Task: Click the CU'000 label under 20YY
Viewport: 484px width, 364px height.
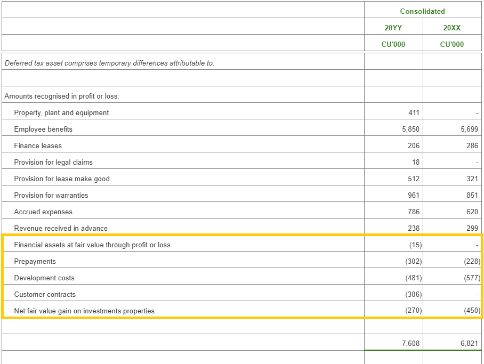Action: click(x=393, y=43)
